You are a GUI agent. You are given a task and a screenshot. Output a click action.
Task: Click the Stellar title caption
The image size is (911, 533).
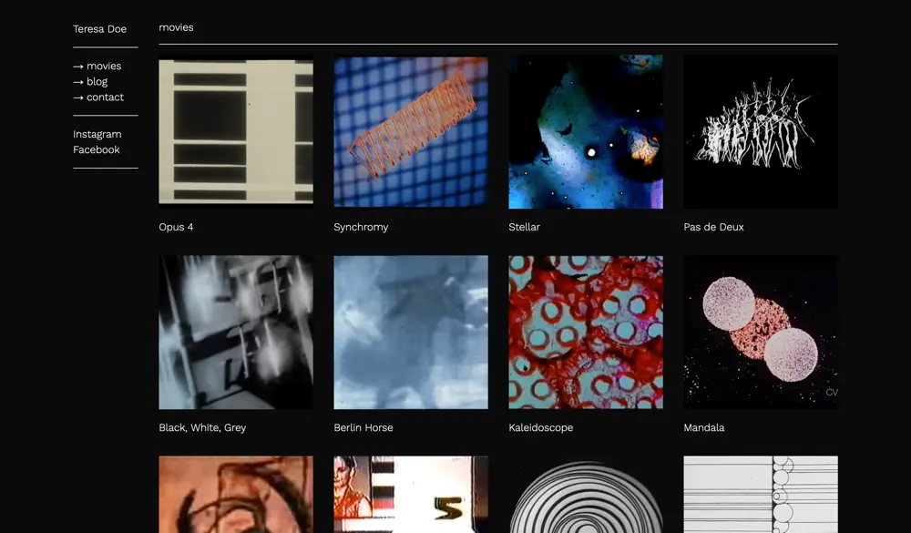click(524, 227)
